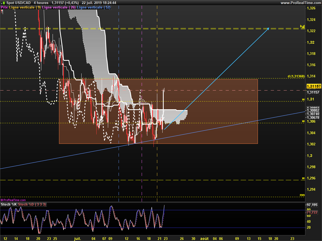Select the Stoch %K indicator label
This screenshot has width=322, height=241.
pyautogui.click(x=9, y=205)
